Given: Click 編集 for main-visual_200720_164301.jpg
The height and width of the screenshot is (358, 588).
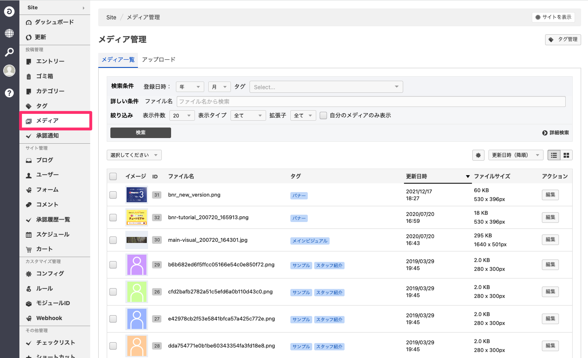Looking at the screenshot, I should 550,240.
